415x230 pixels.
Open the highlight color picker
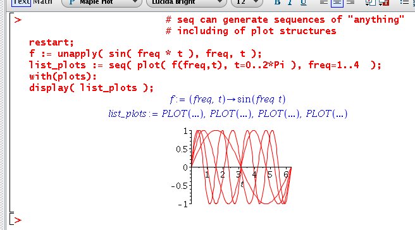pyautogui.click(x=384, y=3)
